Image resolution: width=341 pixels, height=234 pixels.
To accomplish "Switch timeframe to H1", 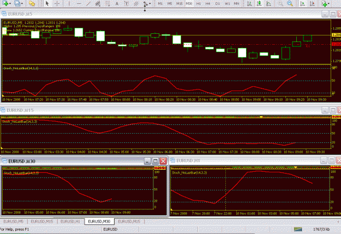I will click(199, 3).
